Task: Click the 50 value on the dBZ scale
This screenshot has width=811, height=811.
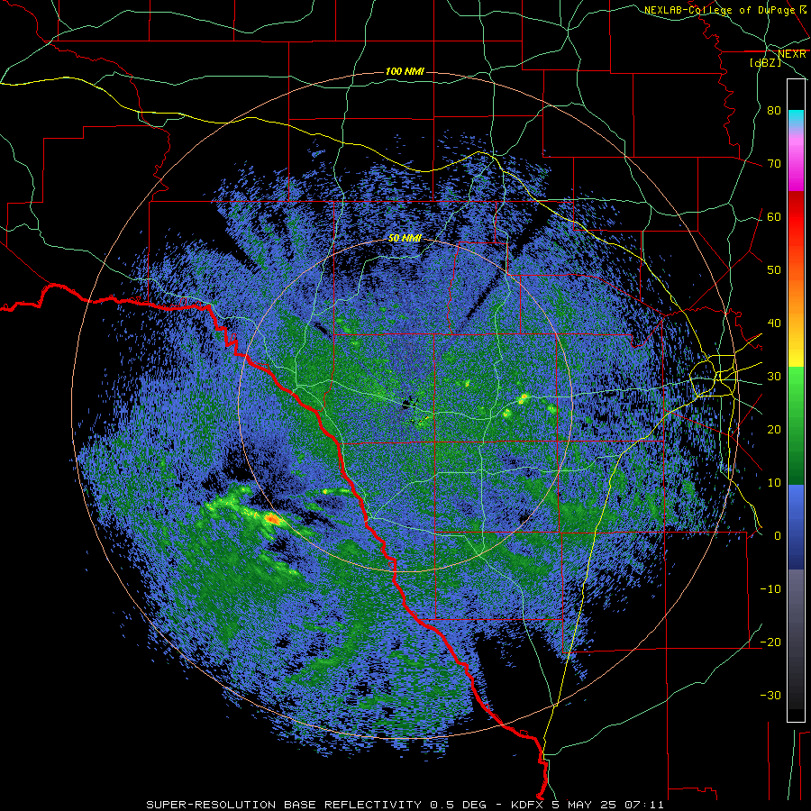Action: [774, 270]
